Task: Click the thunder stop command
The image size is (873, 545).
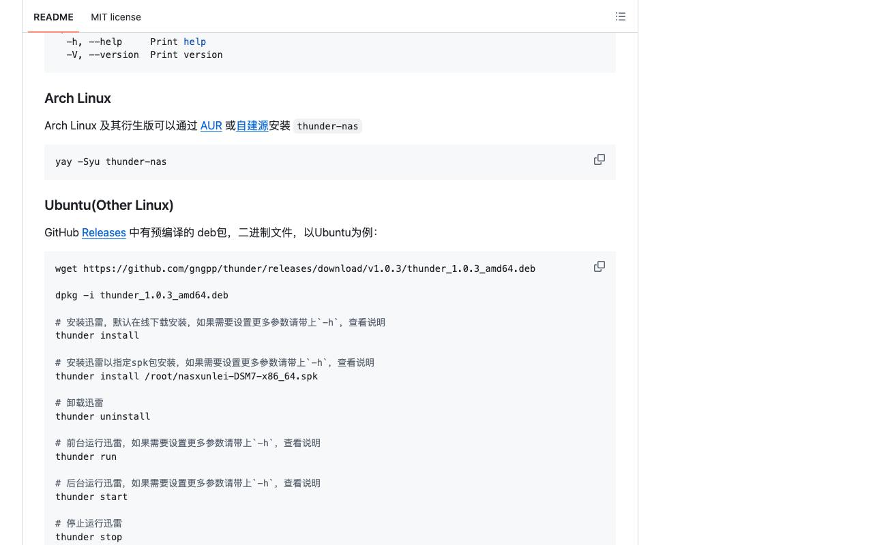Action: pos(89,537)
